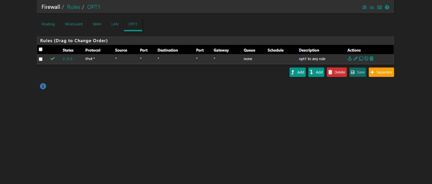Click the Schedule column header

pyautogui.click(x=276, y=50)
